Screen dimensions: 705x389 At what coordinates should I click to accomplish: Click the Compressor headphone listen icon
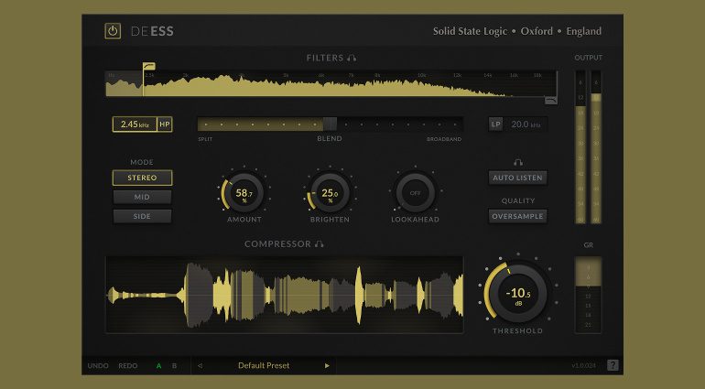point(320,244)
